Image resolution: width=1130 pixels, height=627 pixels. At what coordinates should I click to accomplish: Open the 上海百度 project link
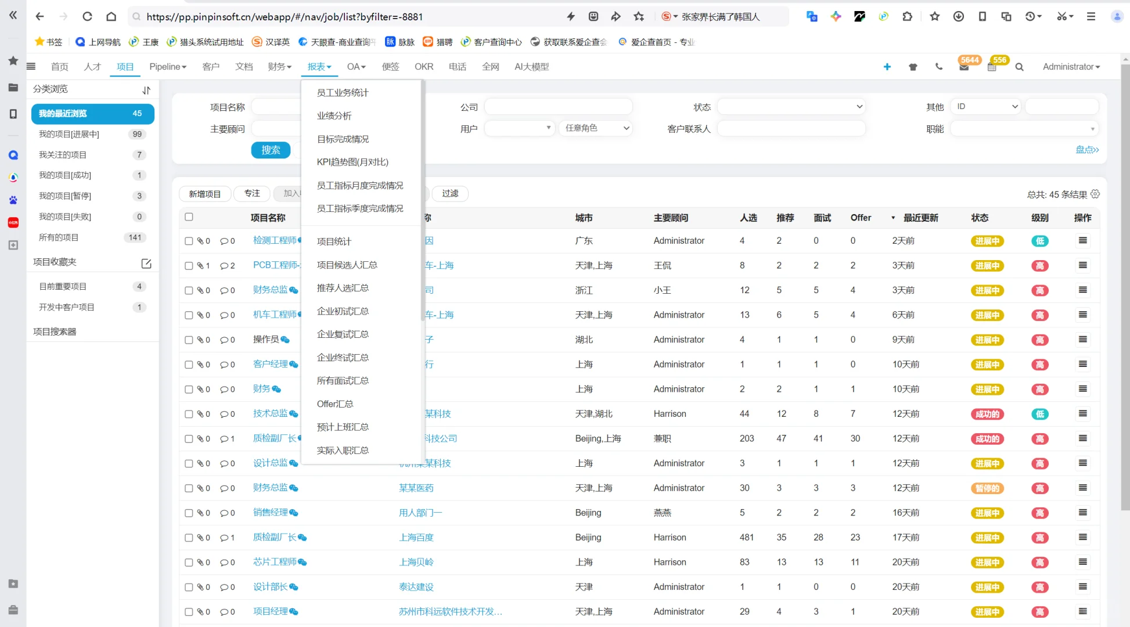pos(415,537)
